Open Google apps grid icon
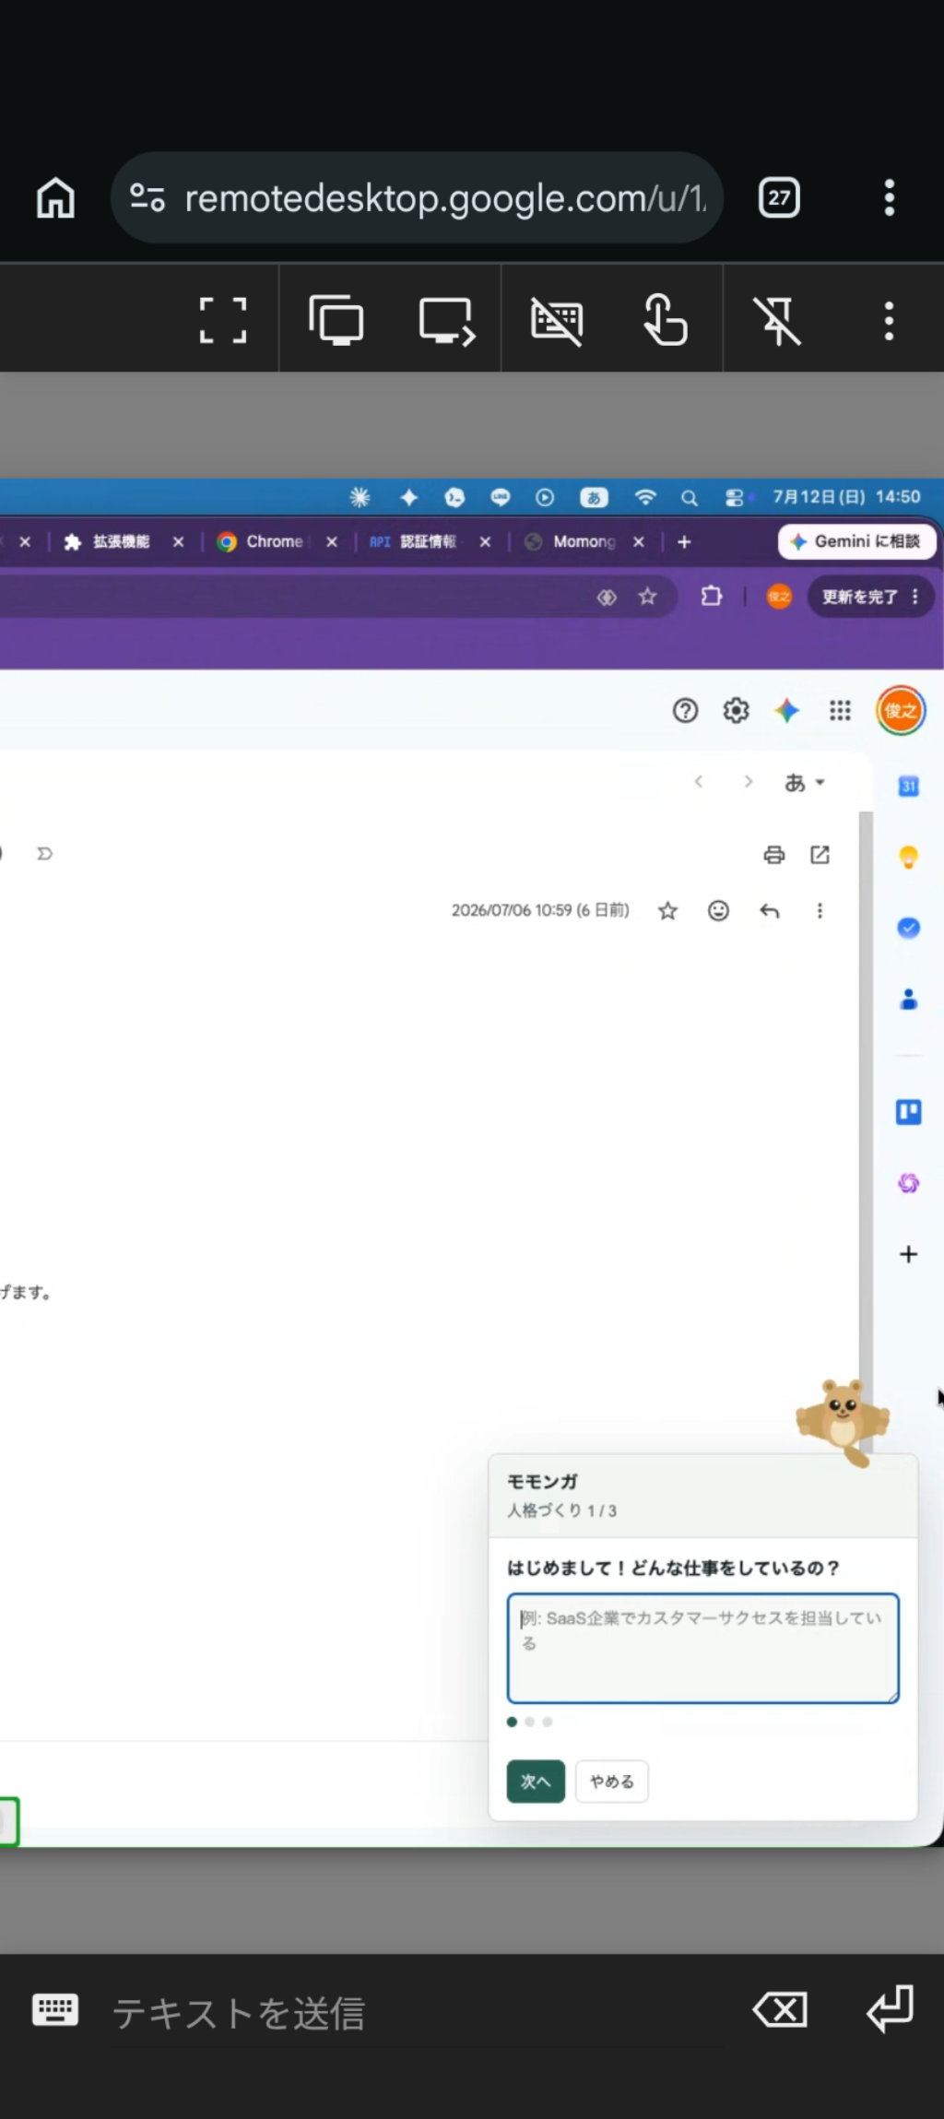The image size is (944, 2119). click(x=840, y=711)
